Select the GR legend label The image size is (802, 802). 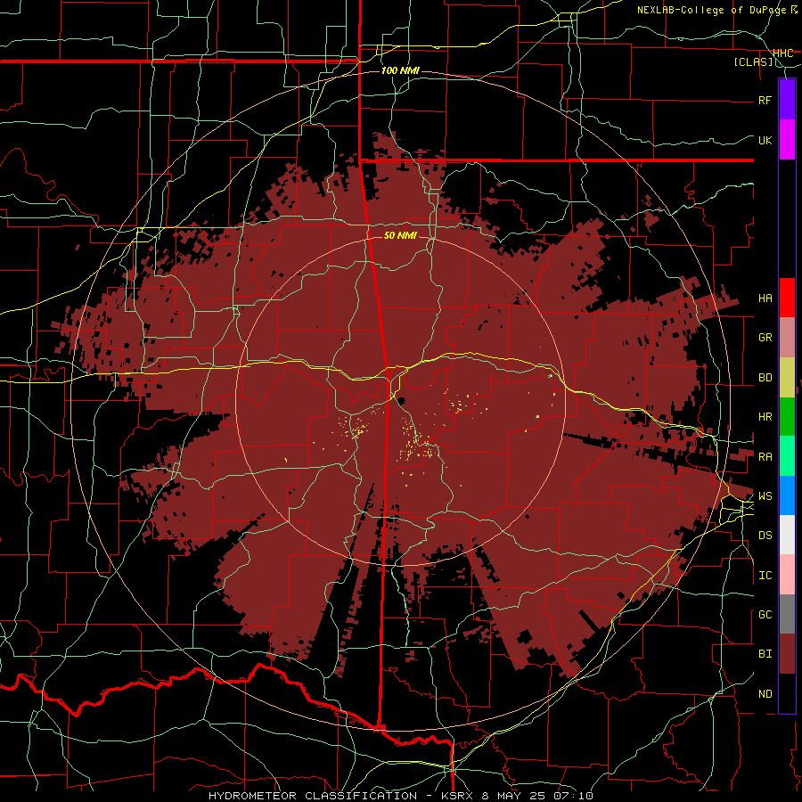tap(765, 338)
